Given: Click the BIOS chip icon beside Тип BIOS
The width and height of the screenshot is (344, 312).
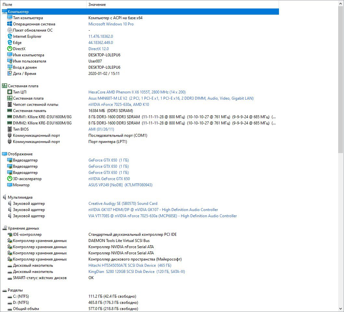Looking at the screenshot, I should point(9,129).
